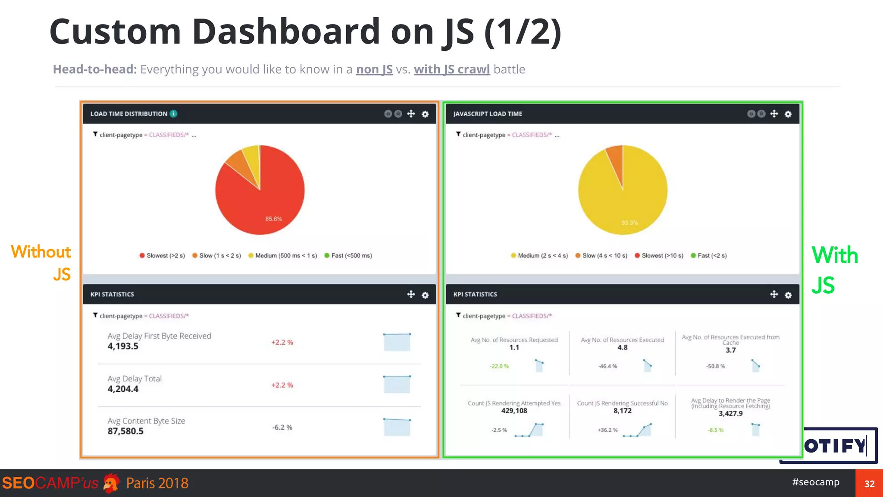Click the SEOCAMP'us Paris 2018 logo

coord(95,483)
